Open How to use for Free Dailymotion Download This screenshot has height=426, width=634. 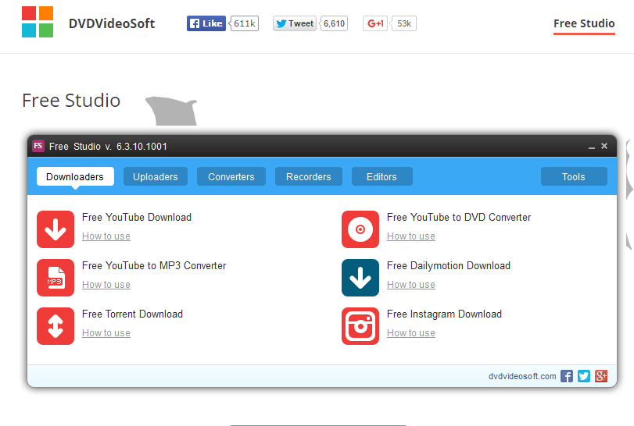[x=410, y=285]
